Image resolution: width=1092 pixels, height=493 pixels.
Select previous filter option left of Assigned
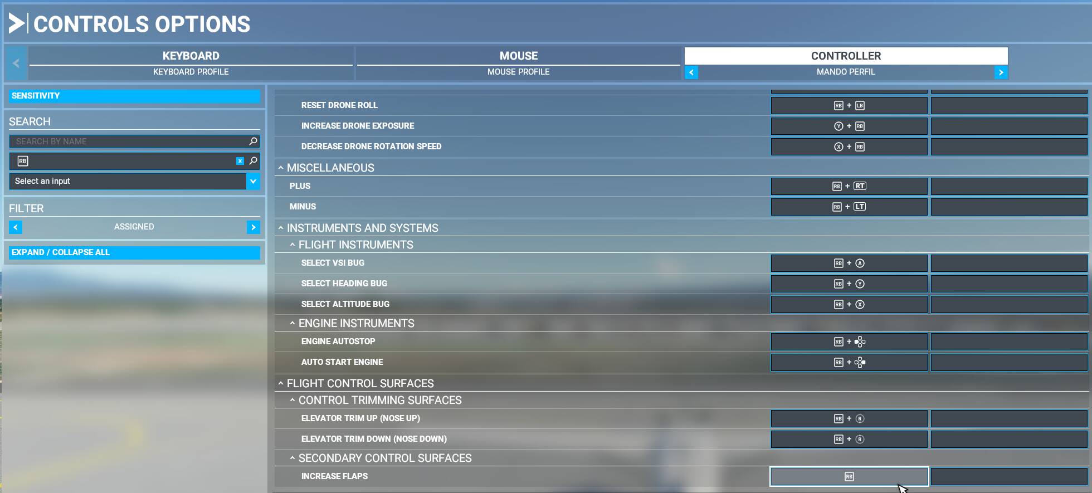coord(16,227)
